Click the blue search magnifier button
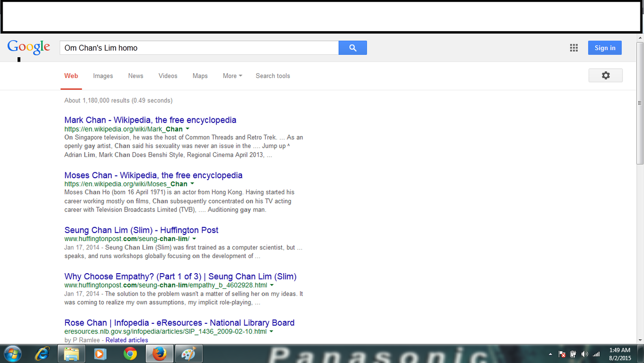This screenshot has width=644, height=363. [353, 48]
